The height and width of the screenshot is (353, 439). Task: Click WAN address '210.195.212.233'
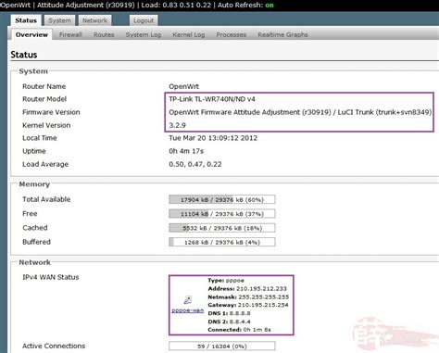click(261, 289)
